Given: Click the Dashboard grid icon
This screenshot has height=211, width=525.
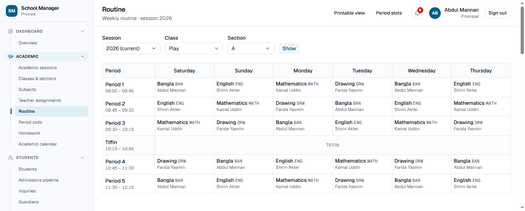Looking at the screenshot, I should [x=11, y=31].
